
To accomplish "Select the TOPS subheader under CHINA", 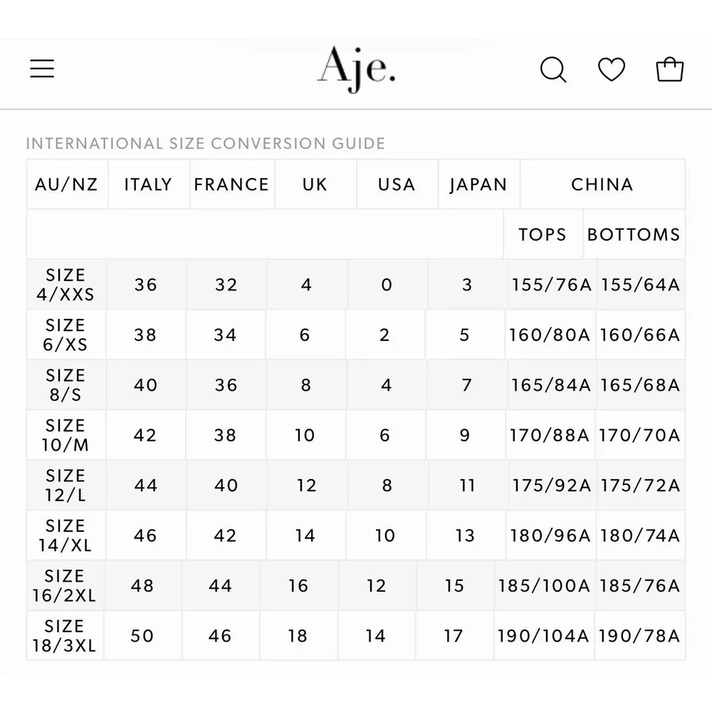I will (x=542, y=234).
